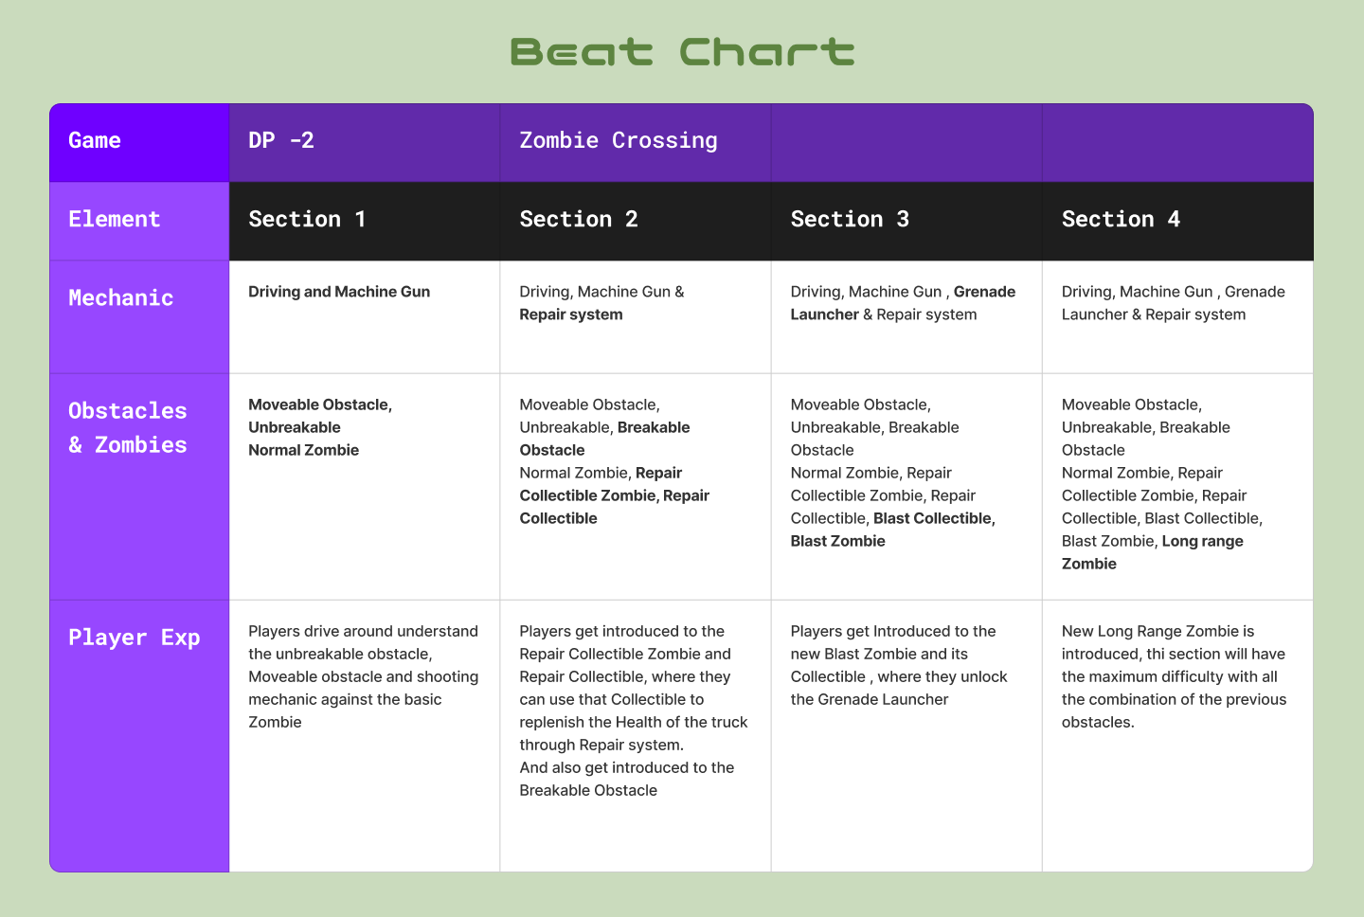Click the Section 1 Player Exp description
Image resolution: width=1364 pixels, height=917 pixels.
[363, 676]
